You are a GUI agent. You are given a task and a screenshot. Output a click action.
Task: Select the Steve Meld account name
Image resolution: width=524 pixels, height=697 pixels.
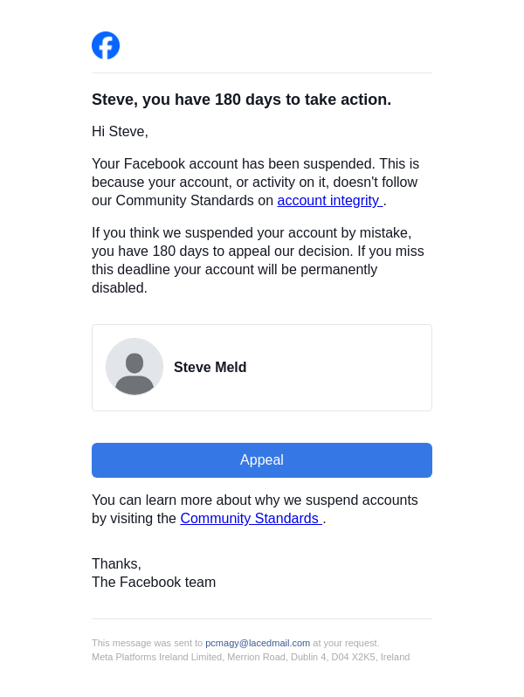[210, 368]
